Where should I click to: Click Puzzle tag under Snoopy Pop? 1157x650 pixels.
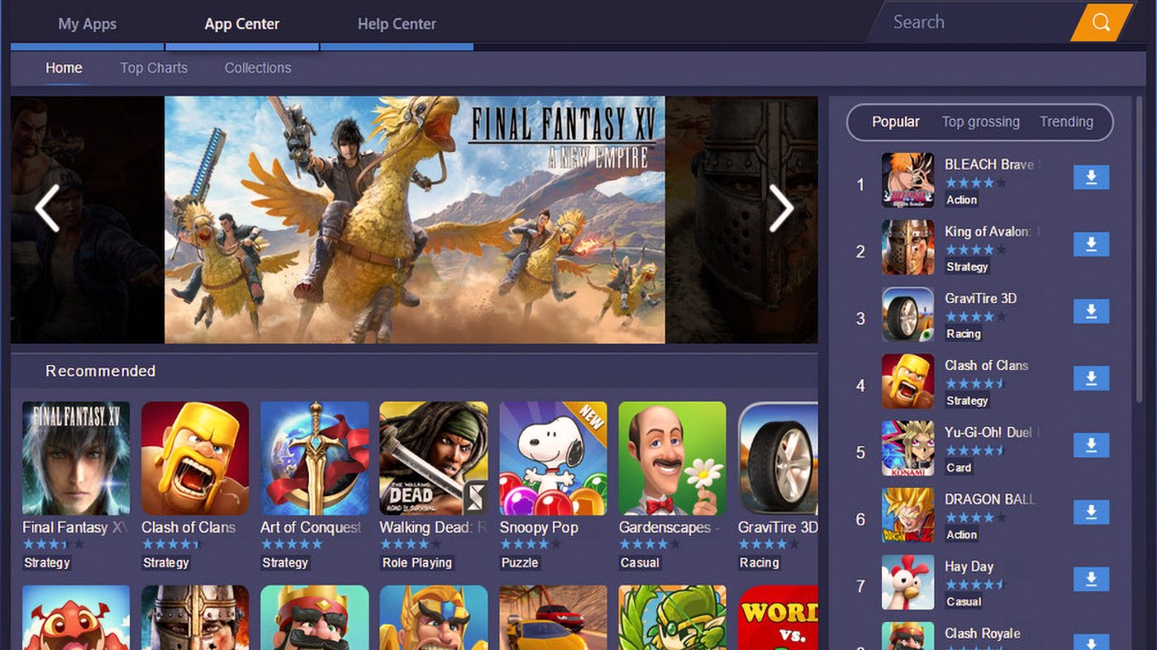[x=520, y=562]
